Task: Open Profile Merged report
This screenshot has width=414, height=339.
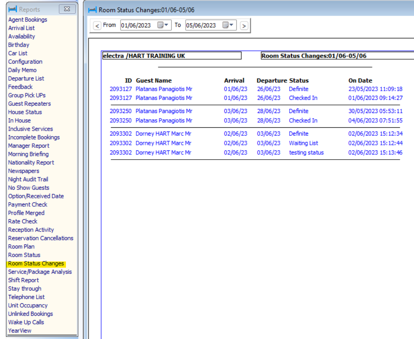Action: point(26,213)
